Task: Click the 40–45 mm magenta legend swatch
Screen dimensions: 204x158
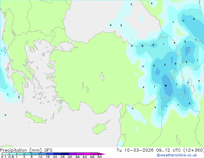Action: pyautogui.click(x=87, y=154)
